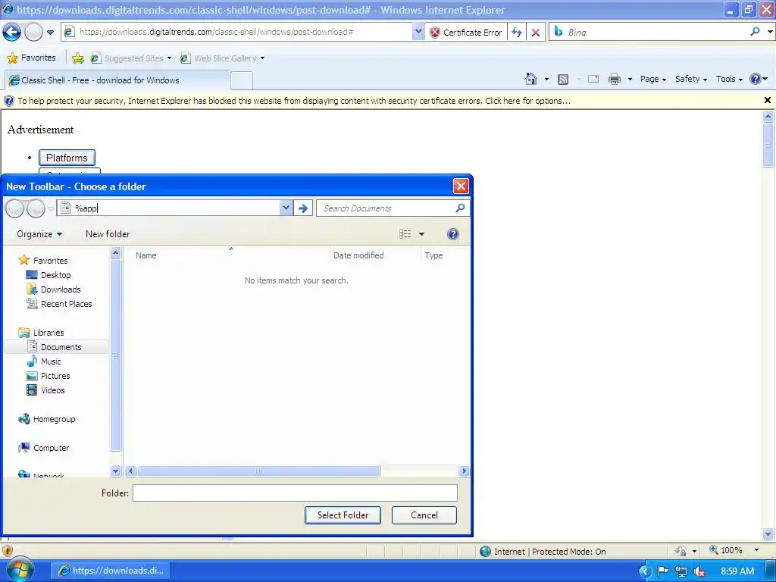The height and width of the screenshot is (582, 776).
Task: Expand the IE address bar dropdown
Action: [x=418, y=32]
